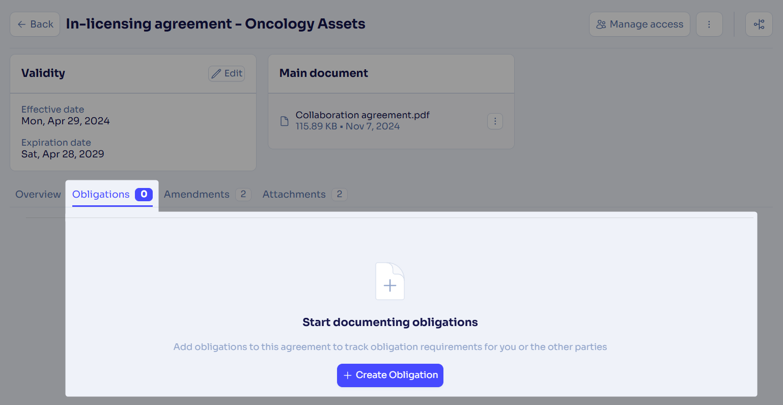
Task: Click the Amendments count badge
Action: point(243,194)
